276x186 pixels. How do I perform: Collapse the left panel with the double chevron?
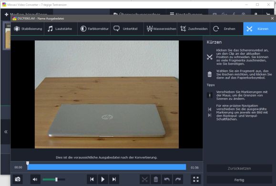6,132
